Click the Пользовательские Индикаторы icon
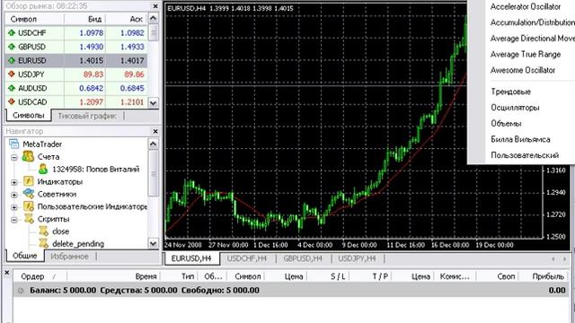Viewport: 575px width, 323px height. (28, 206)
